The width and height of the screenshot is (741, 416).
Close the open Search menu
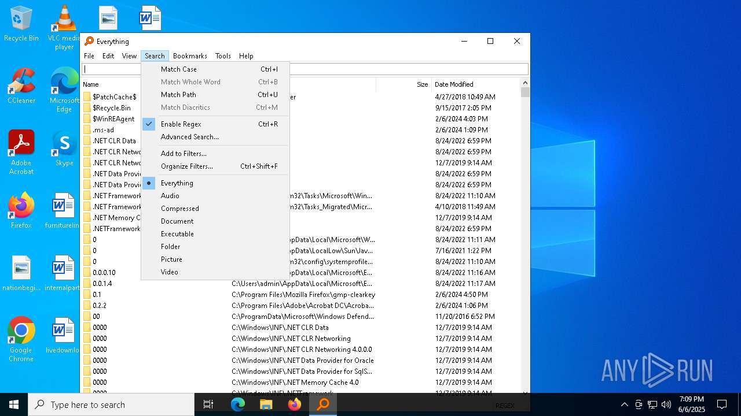tap(155, 56)
